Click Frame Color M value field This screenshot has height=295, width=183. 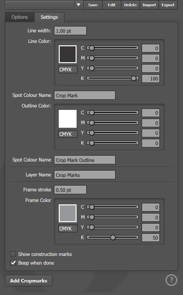pyautogui.click(x=151, y=217)
